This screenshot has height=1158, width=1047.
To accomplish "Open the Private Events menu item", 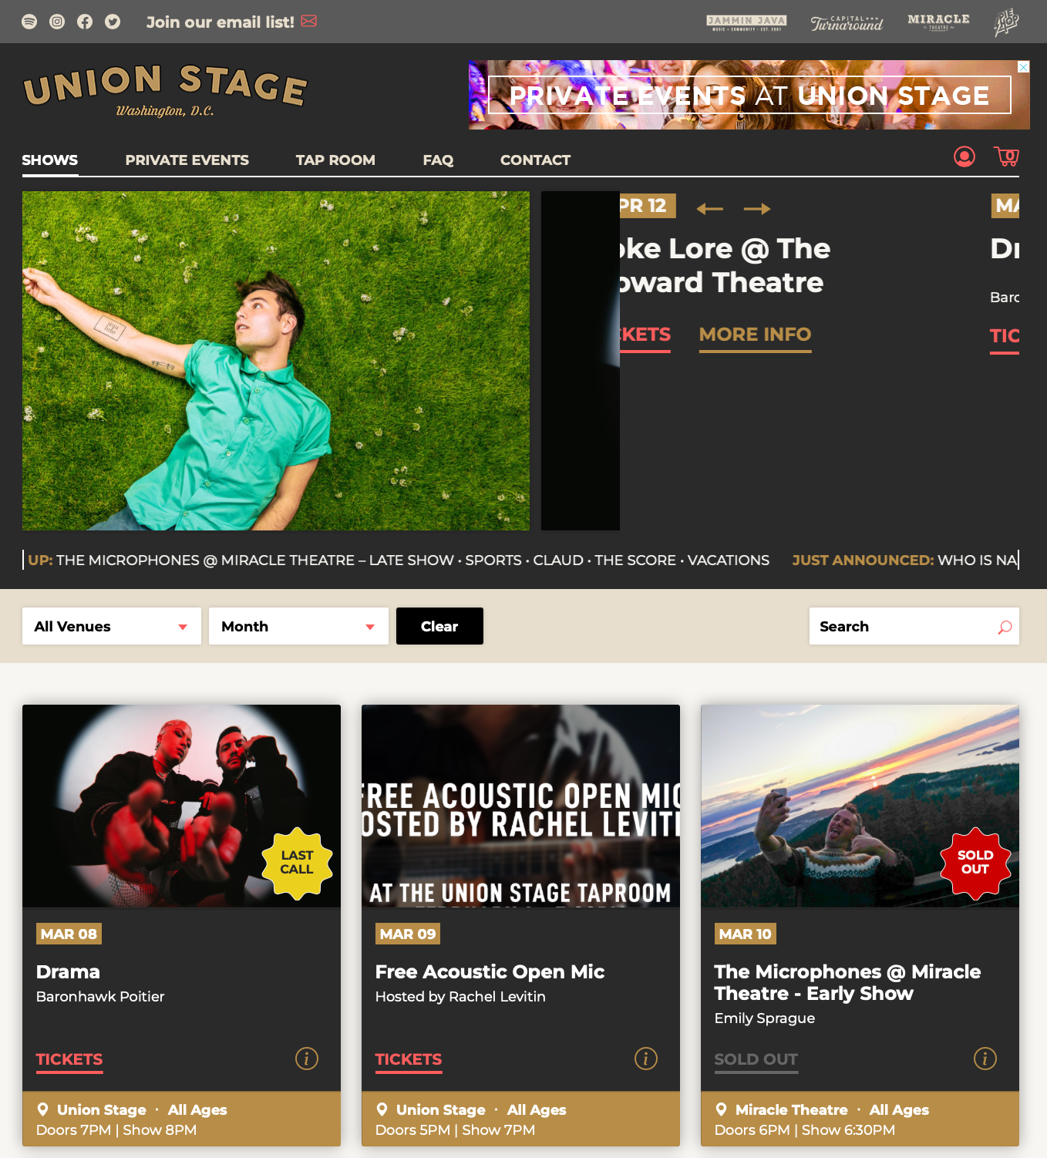I will point(187,160).
